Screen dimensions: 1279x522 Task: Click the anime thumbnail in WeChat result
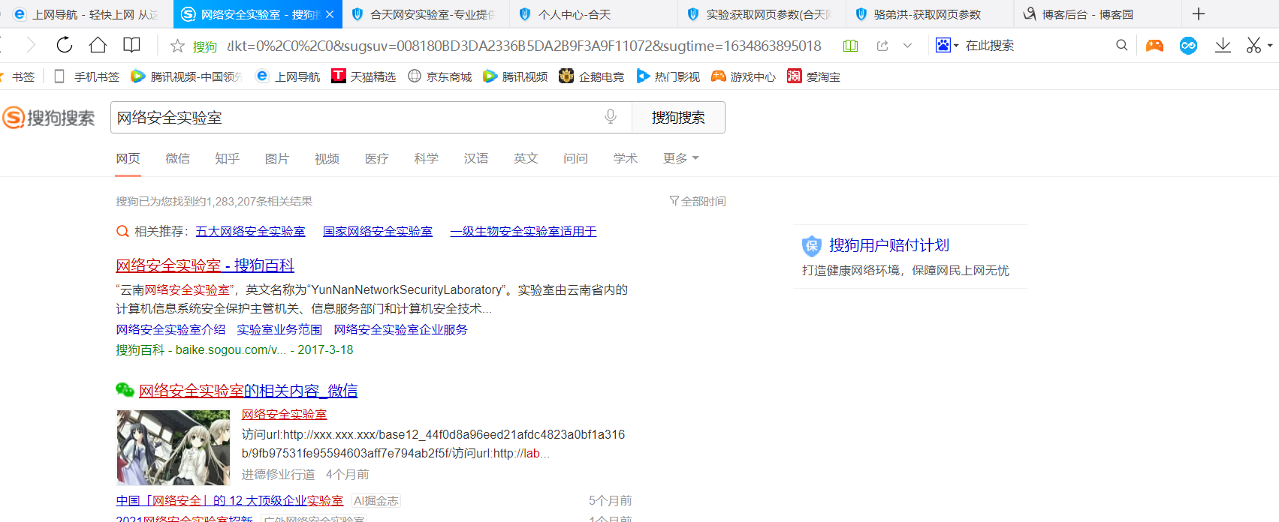click(x=173, y=447)
